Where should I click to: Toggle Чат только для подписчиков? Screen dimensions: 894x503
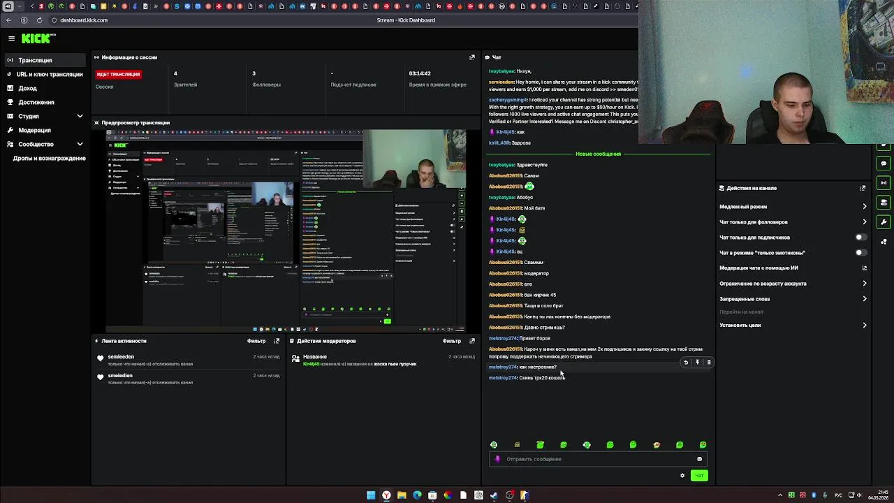pyautogui.click(x=861, y=238)
